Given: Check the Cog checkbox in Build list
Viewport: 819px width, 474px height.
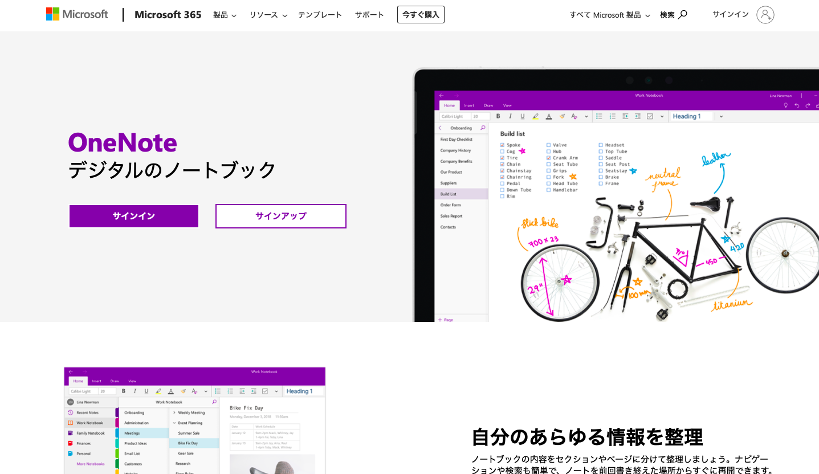Looking at the screenshot, I should (x=501, y=151).
